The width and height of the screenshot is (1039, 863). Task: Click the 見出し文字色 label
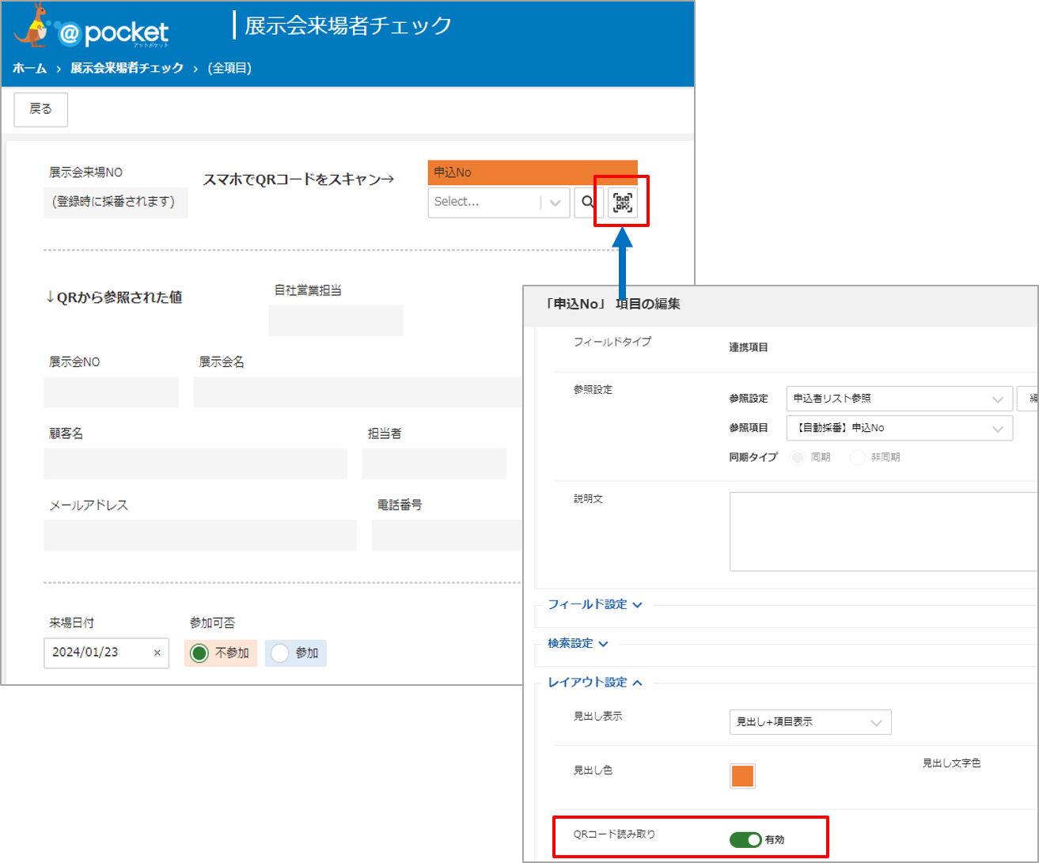(x=951, y=763)
